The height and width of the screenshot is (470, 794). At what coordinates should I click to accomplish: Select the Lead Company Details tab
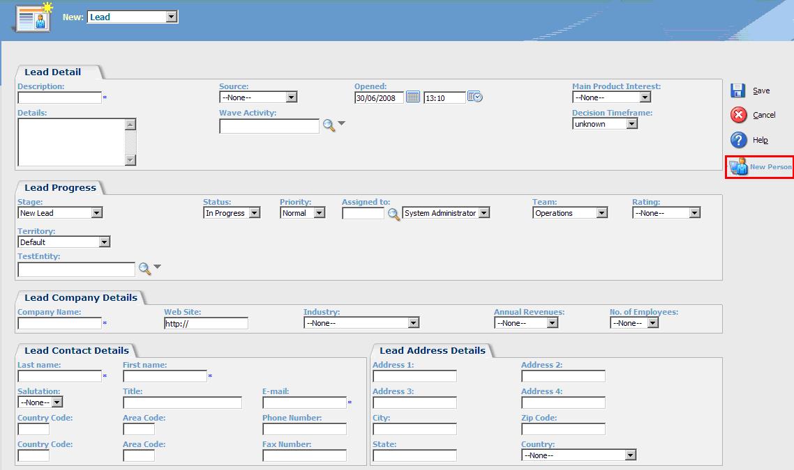(81, 298)
